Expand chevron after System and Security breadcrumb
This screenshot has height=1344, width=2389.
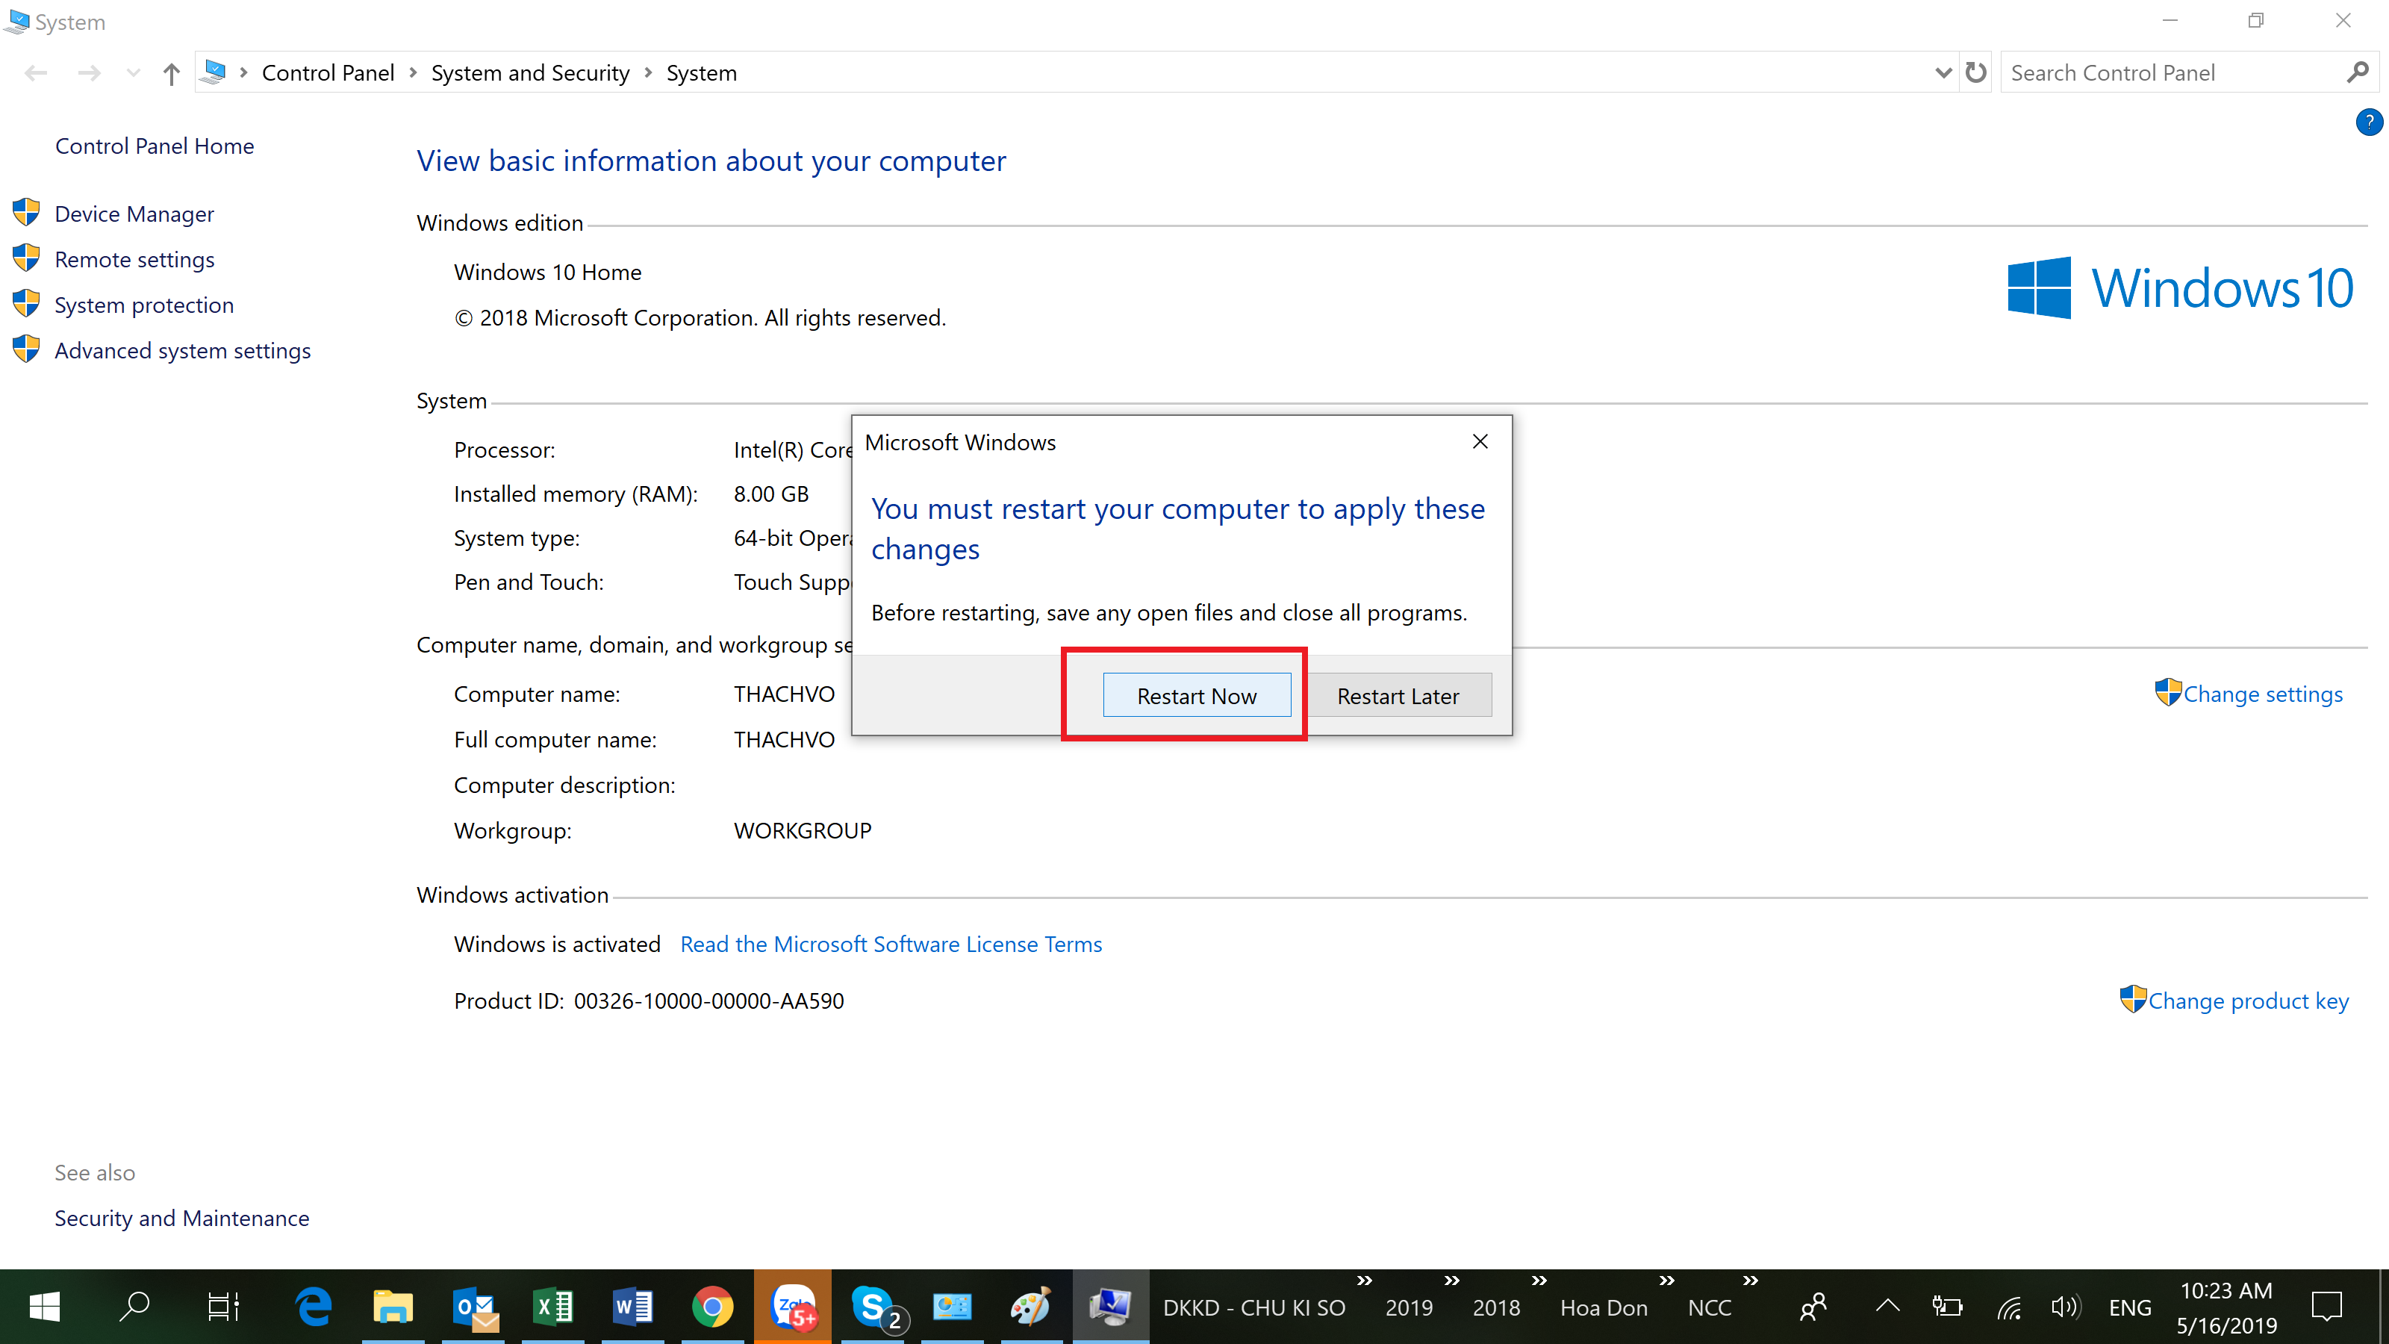[647, 72]
